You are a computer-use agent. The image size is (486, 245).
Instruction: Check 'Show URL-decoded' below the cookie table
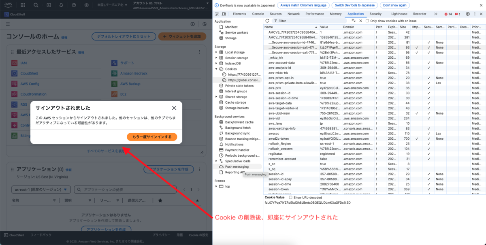pos(290,198)
